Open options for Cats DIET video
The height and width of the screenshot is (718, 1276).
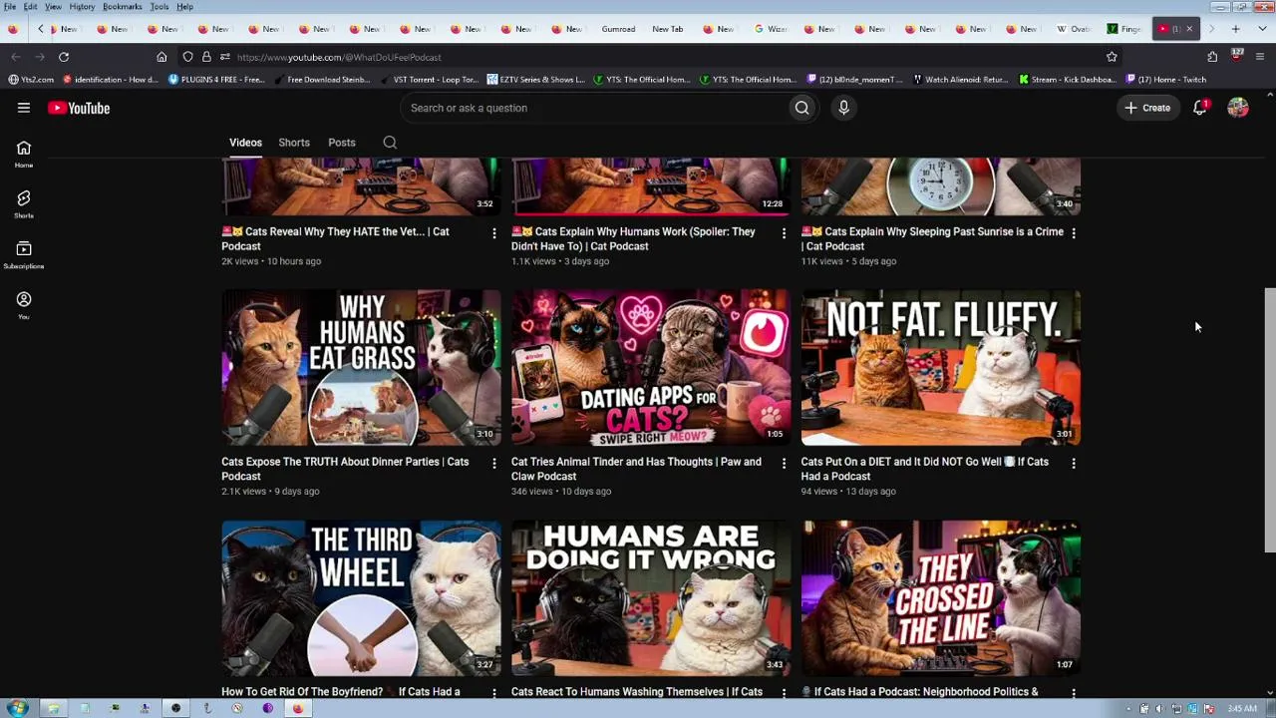pyautogui.click(x=1074, y=463)
